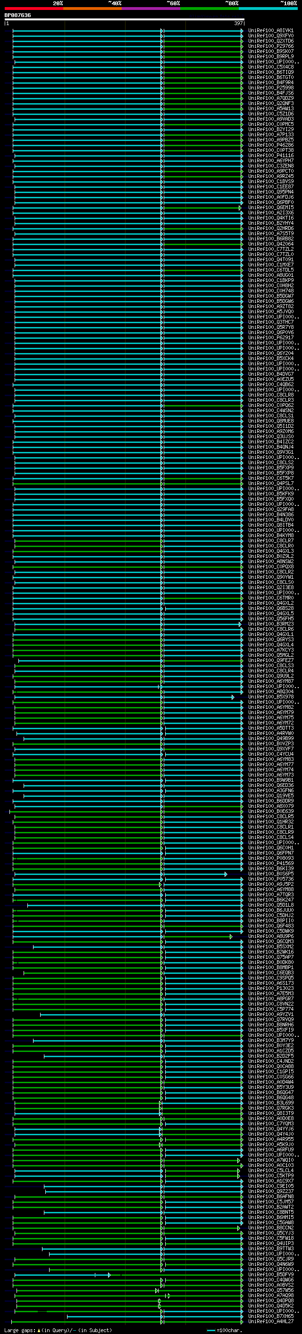Image resolution: width=302 pixels, height=1334 pixels.
Task: Select the query name BP087636
Action: (17, 16)
